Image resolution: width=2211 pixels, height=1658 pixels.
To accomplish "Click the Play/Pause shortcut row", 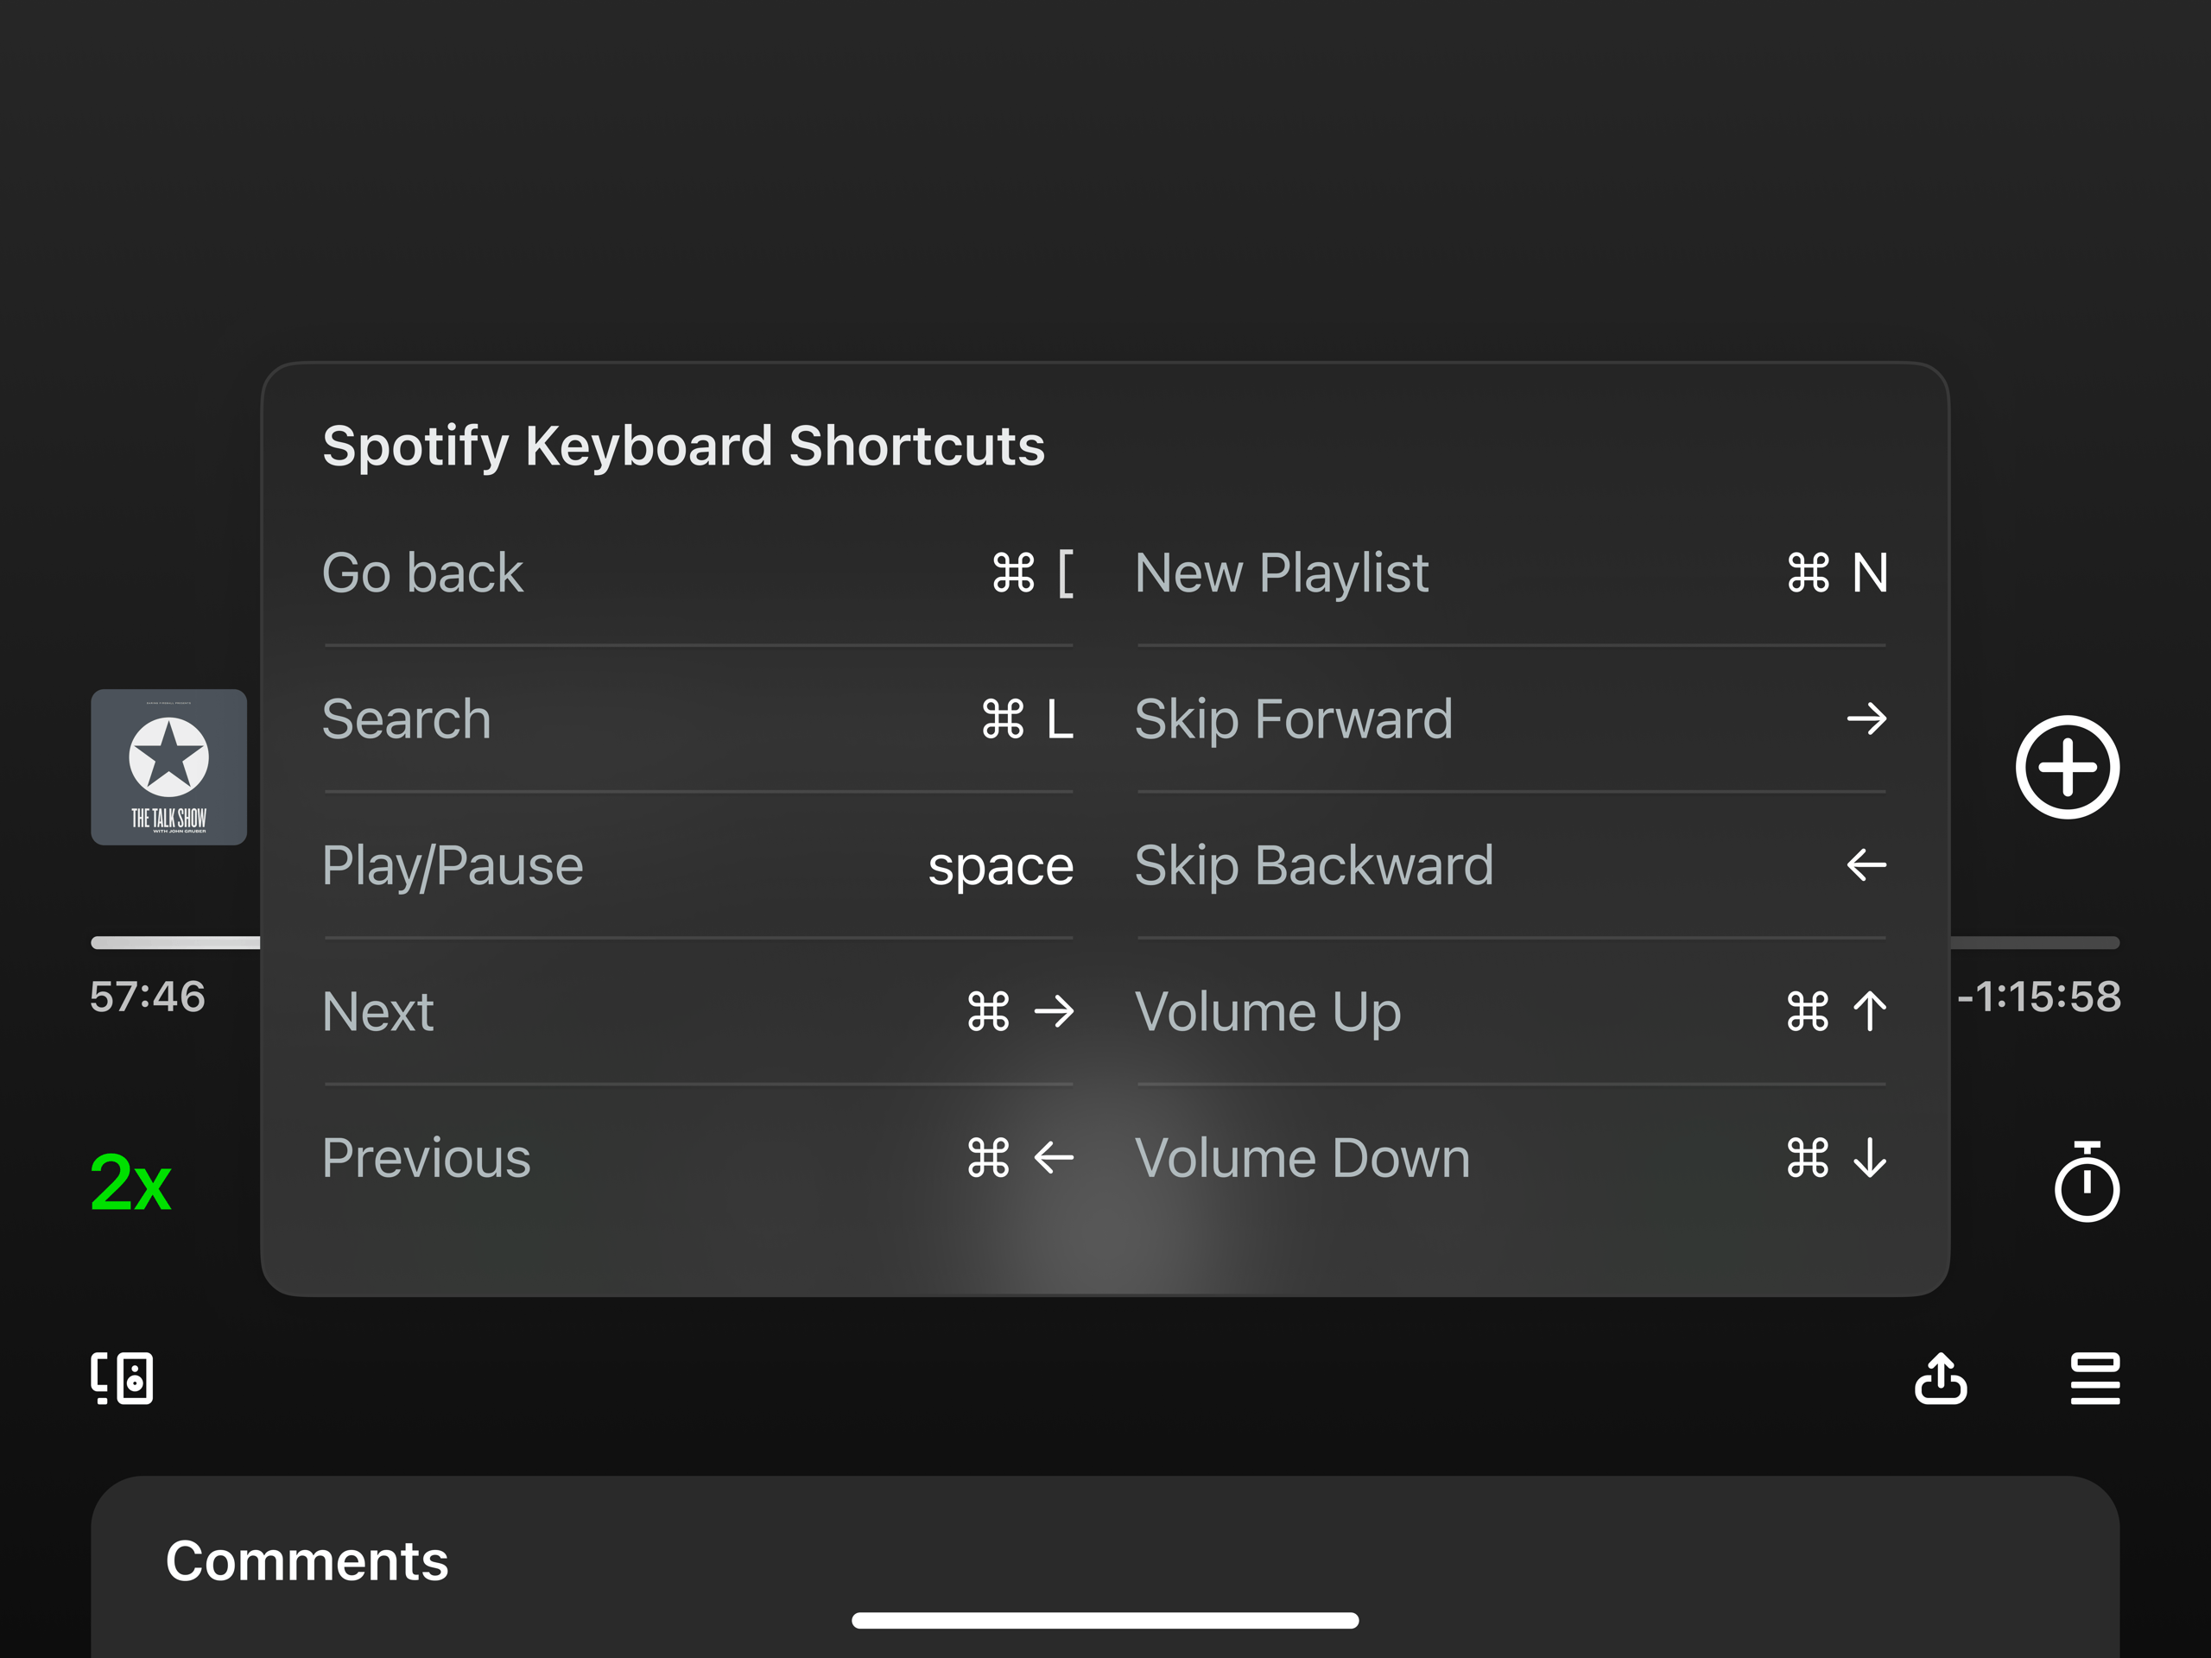I will [699, 865].
